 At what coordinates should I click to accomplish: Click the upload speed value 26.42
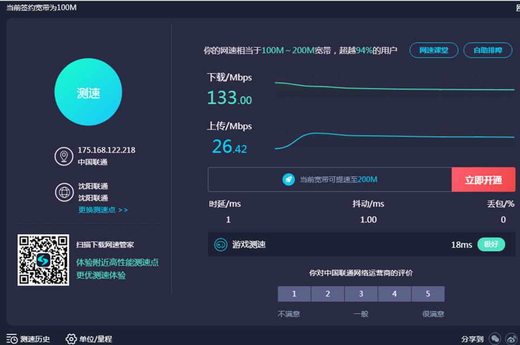coord(230,147)
